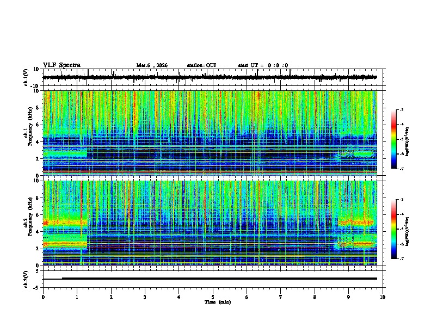Click the ch.2 spectrogram plot
The width and height of the screenshot is (431, 333).
coord(210,223)
